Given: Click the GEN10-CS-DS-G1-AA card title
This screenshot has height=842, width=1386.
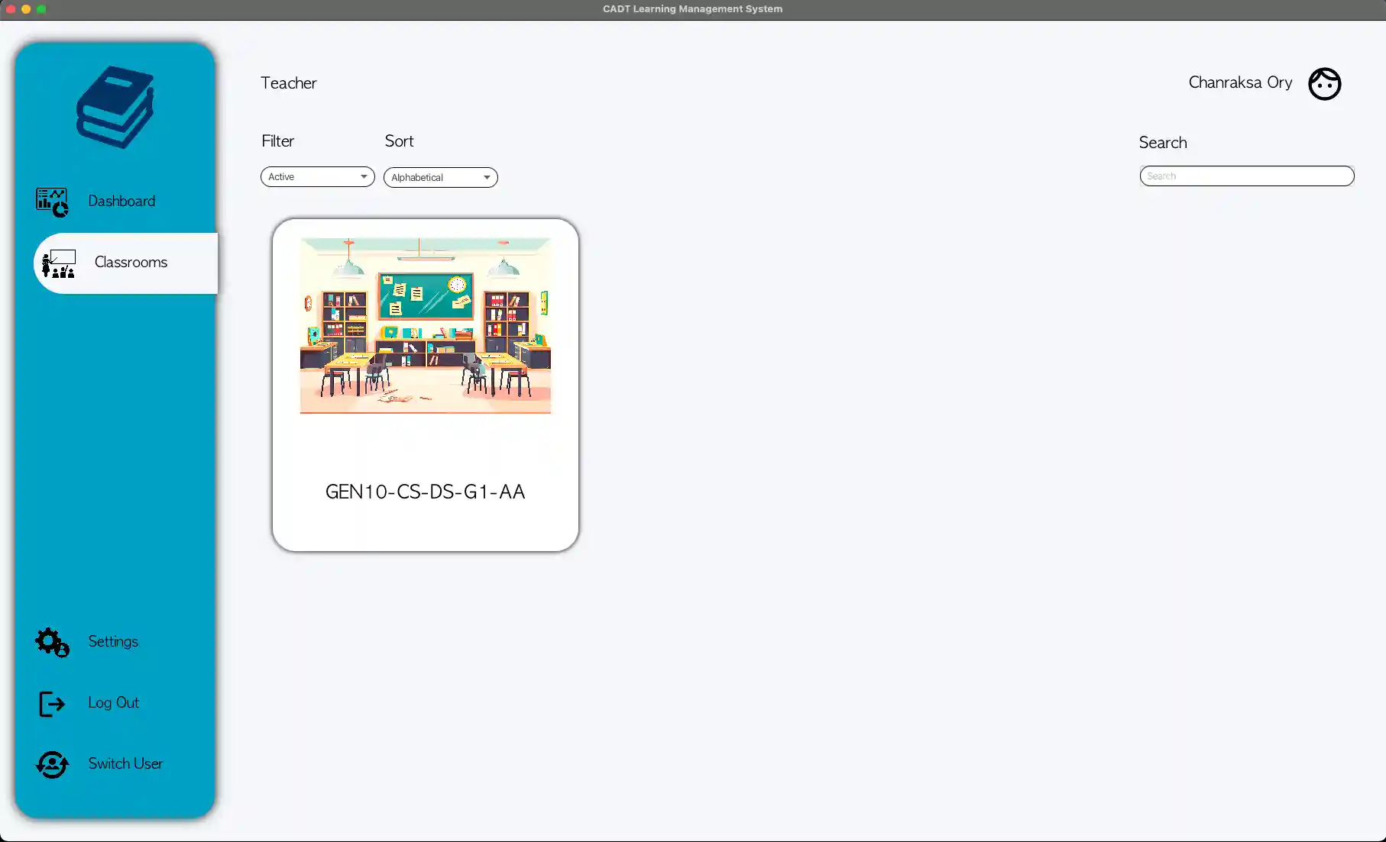Looking at the screenshot, I should [x=425, y=492].
